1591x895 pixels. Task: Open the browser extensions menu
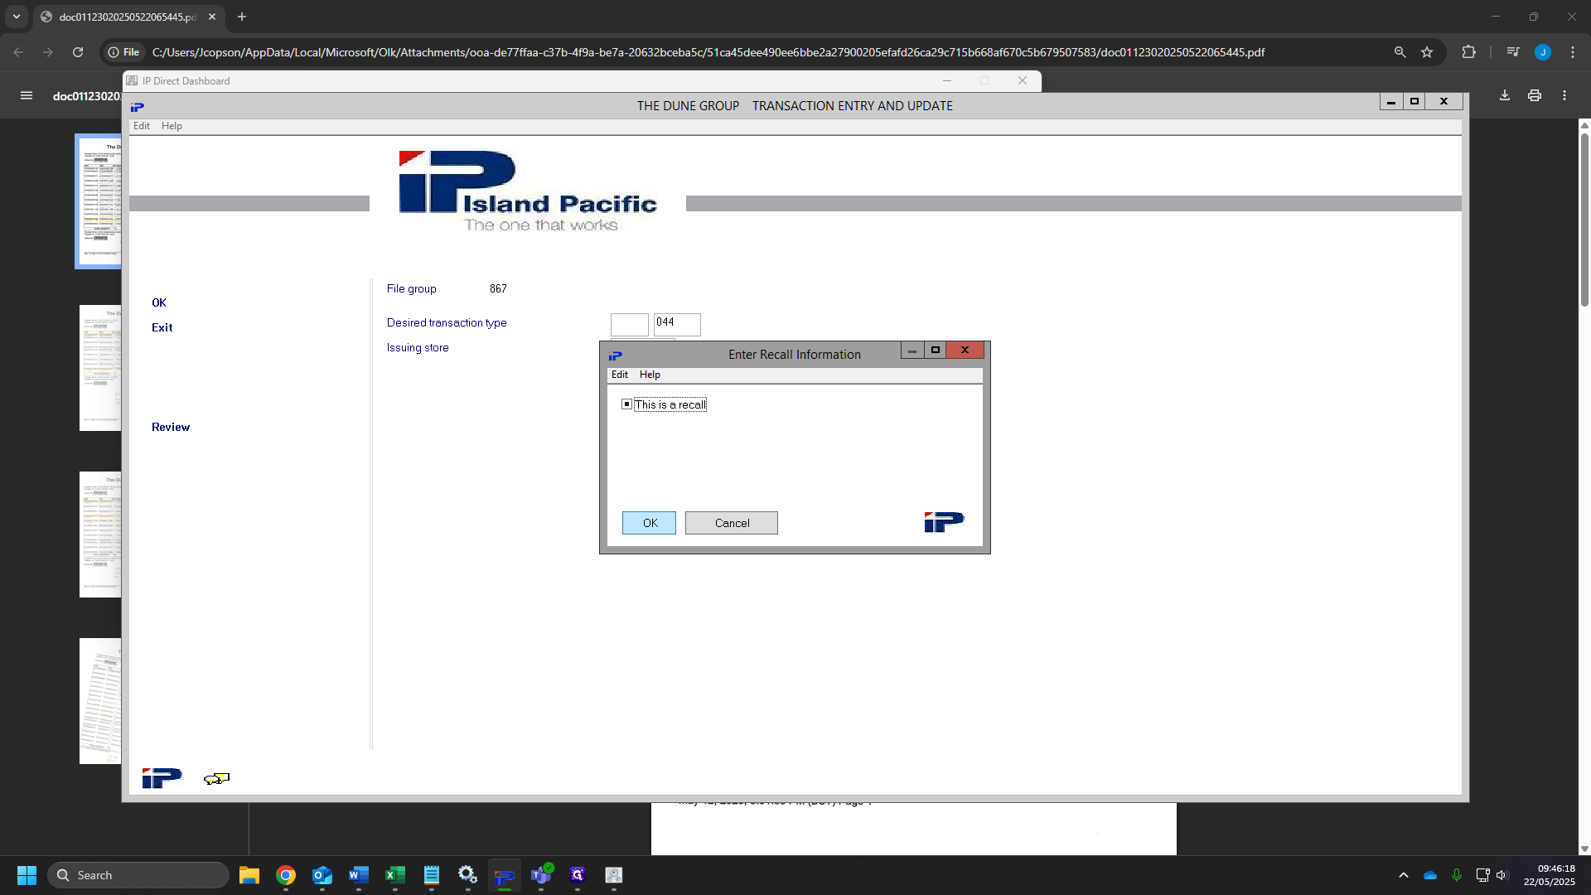(1468, 52)
